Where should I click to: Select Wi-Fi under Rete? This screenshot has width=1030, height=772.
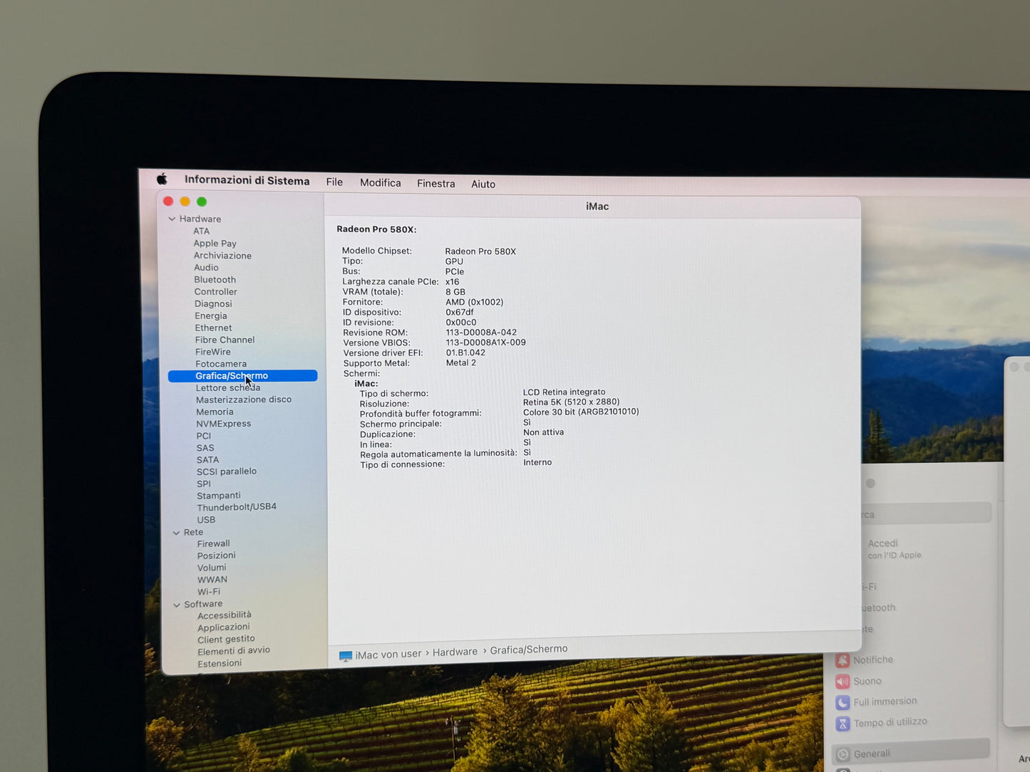click(x=209, y=592)
